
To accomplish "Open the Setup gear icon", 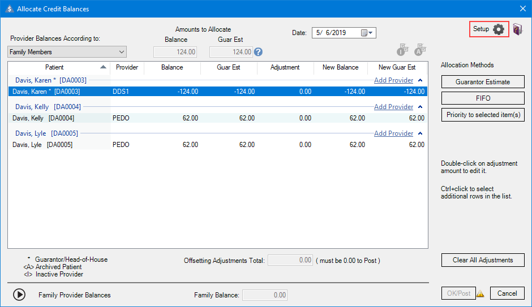I will pos(498,29).
